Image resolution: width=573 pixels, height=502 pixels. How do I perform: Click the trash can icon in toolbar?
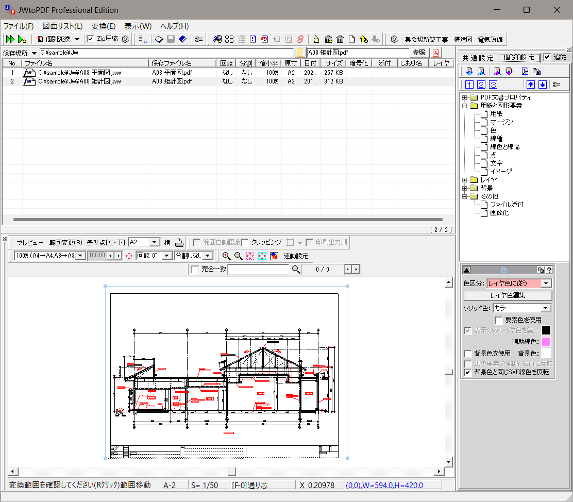tap(340, 39)
